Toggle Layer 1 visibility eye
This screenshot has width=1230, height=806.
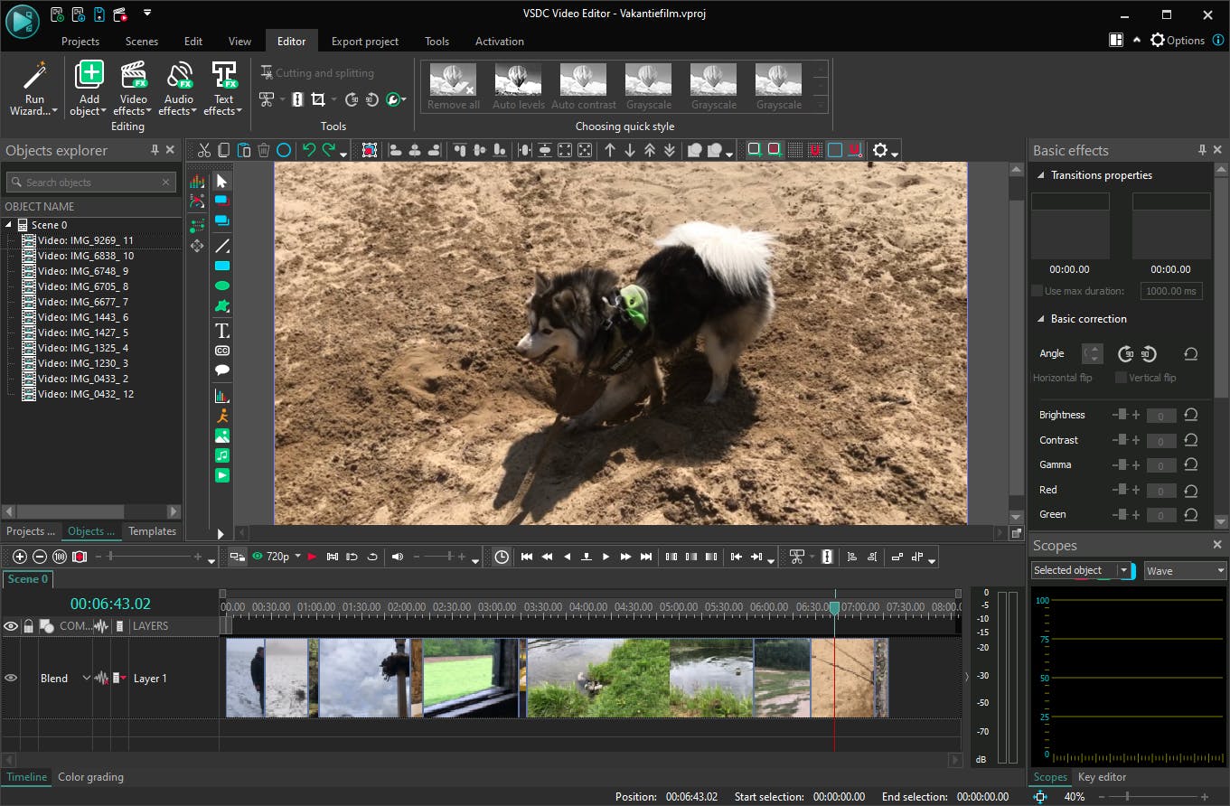coord(11,678)
